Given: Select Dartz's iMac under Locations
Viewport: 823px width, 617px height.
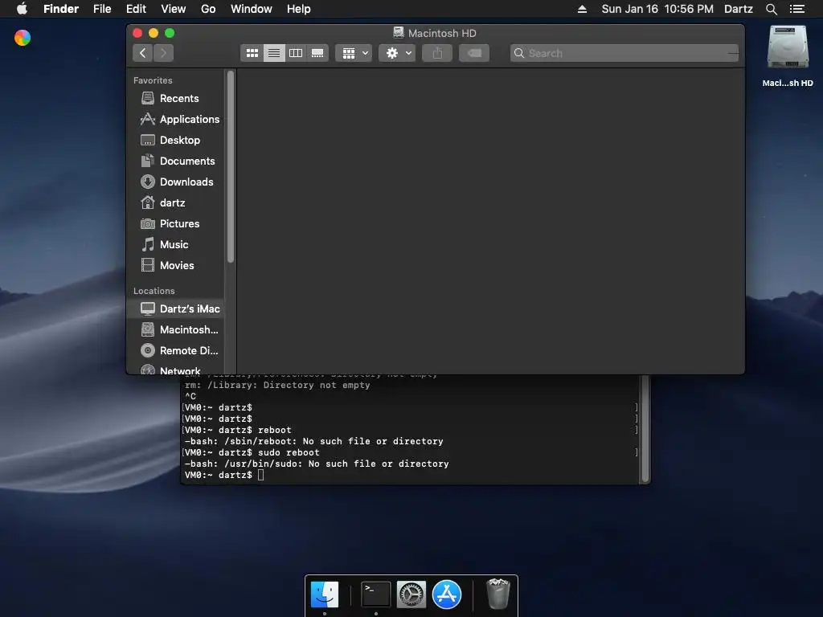Looking at the screenshot, I should (176, 308).
